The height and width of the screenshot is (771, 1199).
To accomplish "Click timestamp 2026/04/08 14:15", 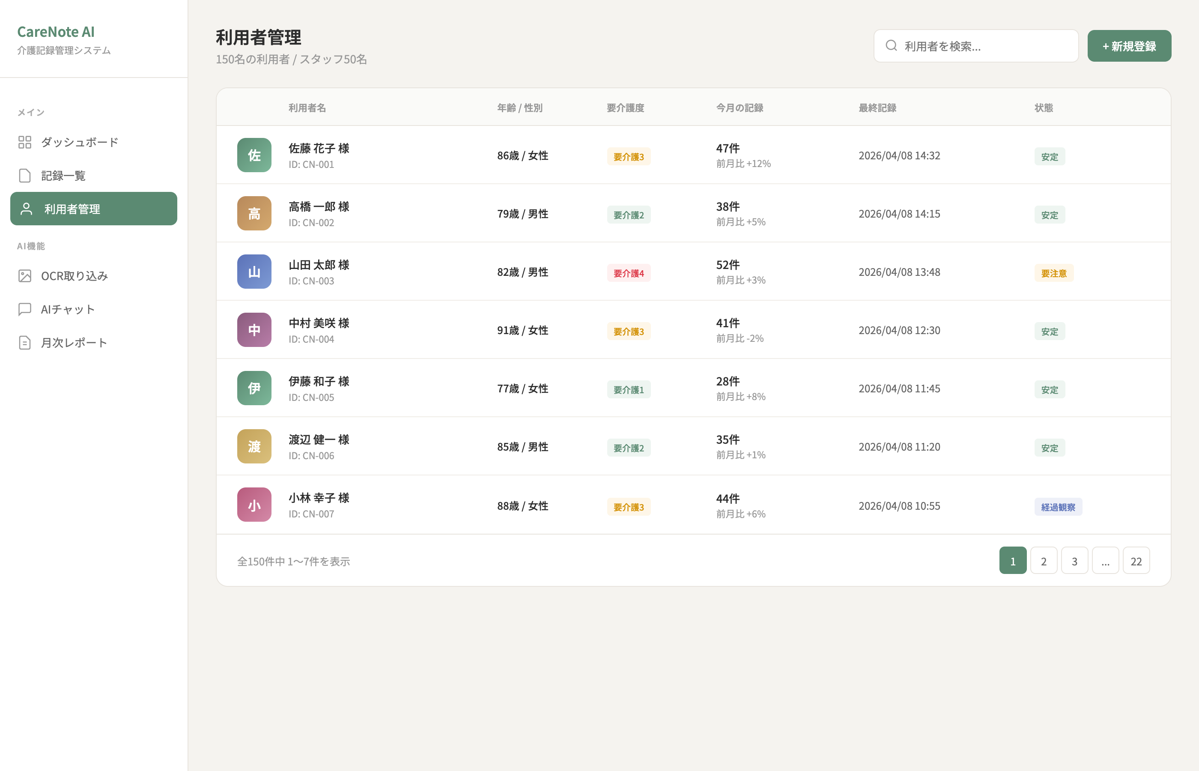I will click(x=899, y=214).
